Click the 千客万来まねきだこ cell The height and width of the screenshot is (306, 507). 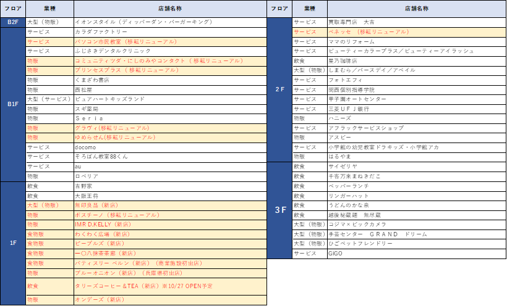pyautogui.click(x=417, y=176)
